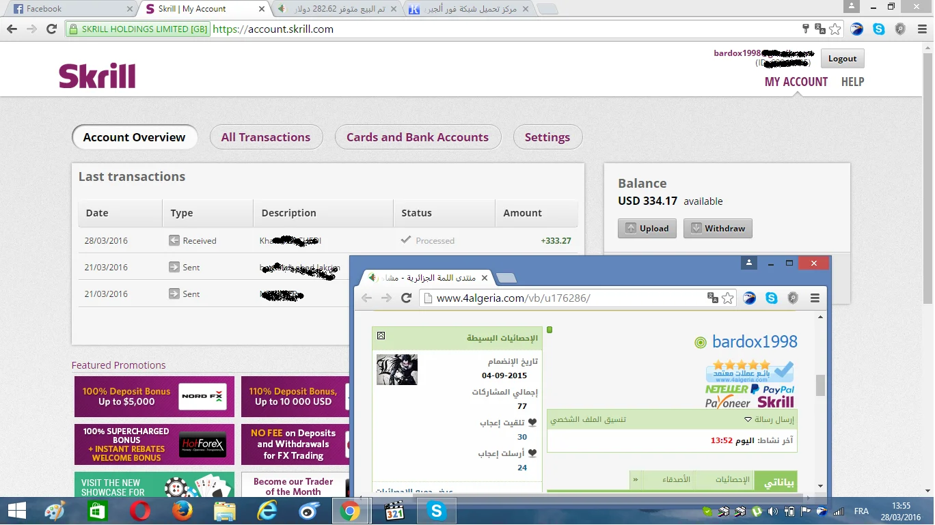Collapse the forum statistics panel
The image size is (935, 525).
click(x=381, y=336)
